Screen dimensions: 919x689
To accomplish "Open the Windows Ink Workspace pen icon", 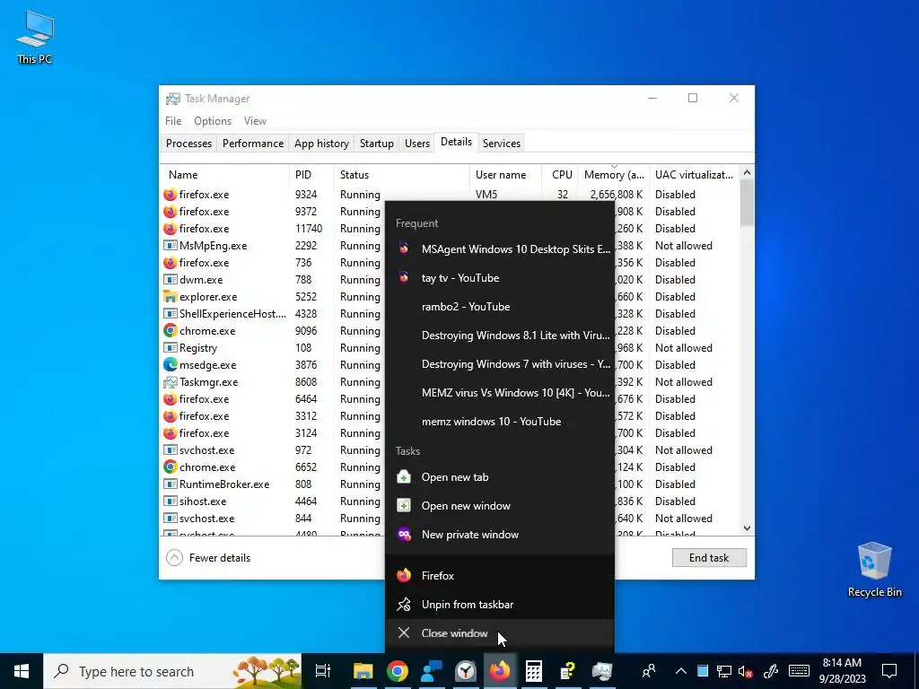I will pyautogui.click(x=771, y=671).
